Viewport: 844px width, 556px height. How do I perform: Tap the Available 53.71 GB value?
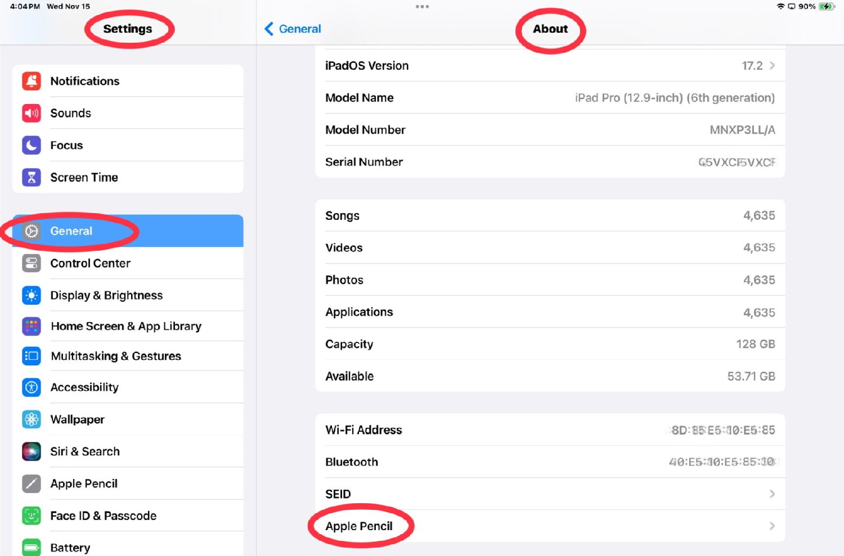(751, 376)
